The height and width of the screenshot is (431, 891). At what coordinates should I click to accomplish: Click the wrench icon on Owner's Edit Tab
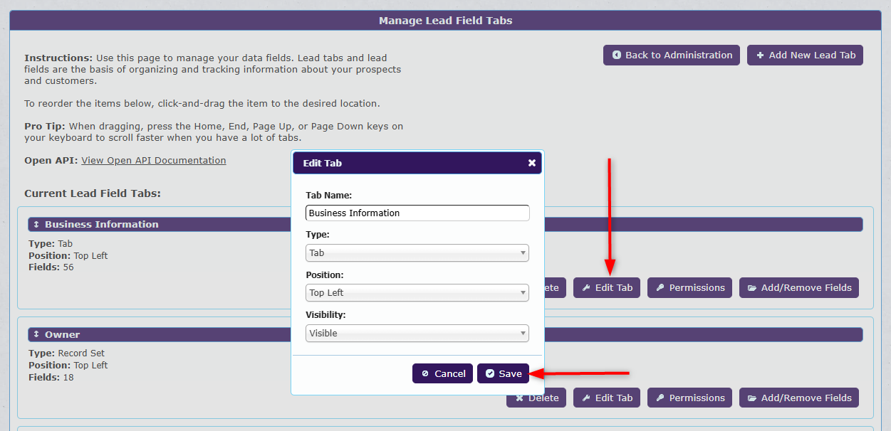tap(586, 398)
